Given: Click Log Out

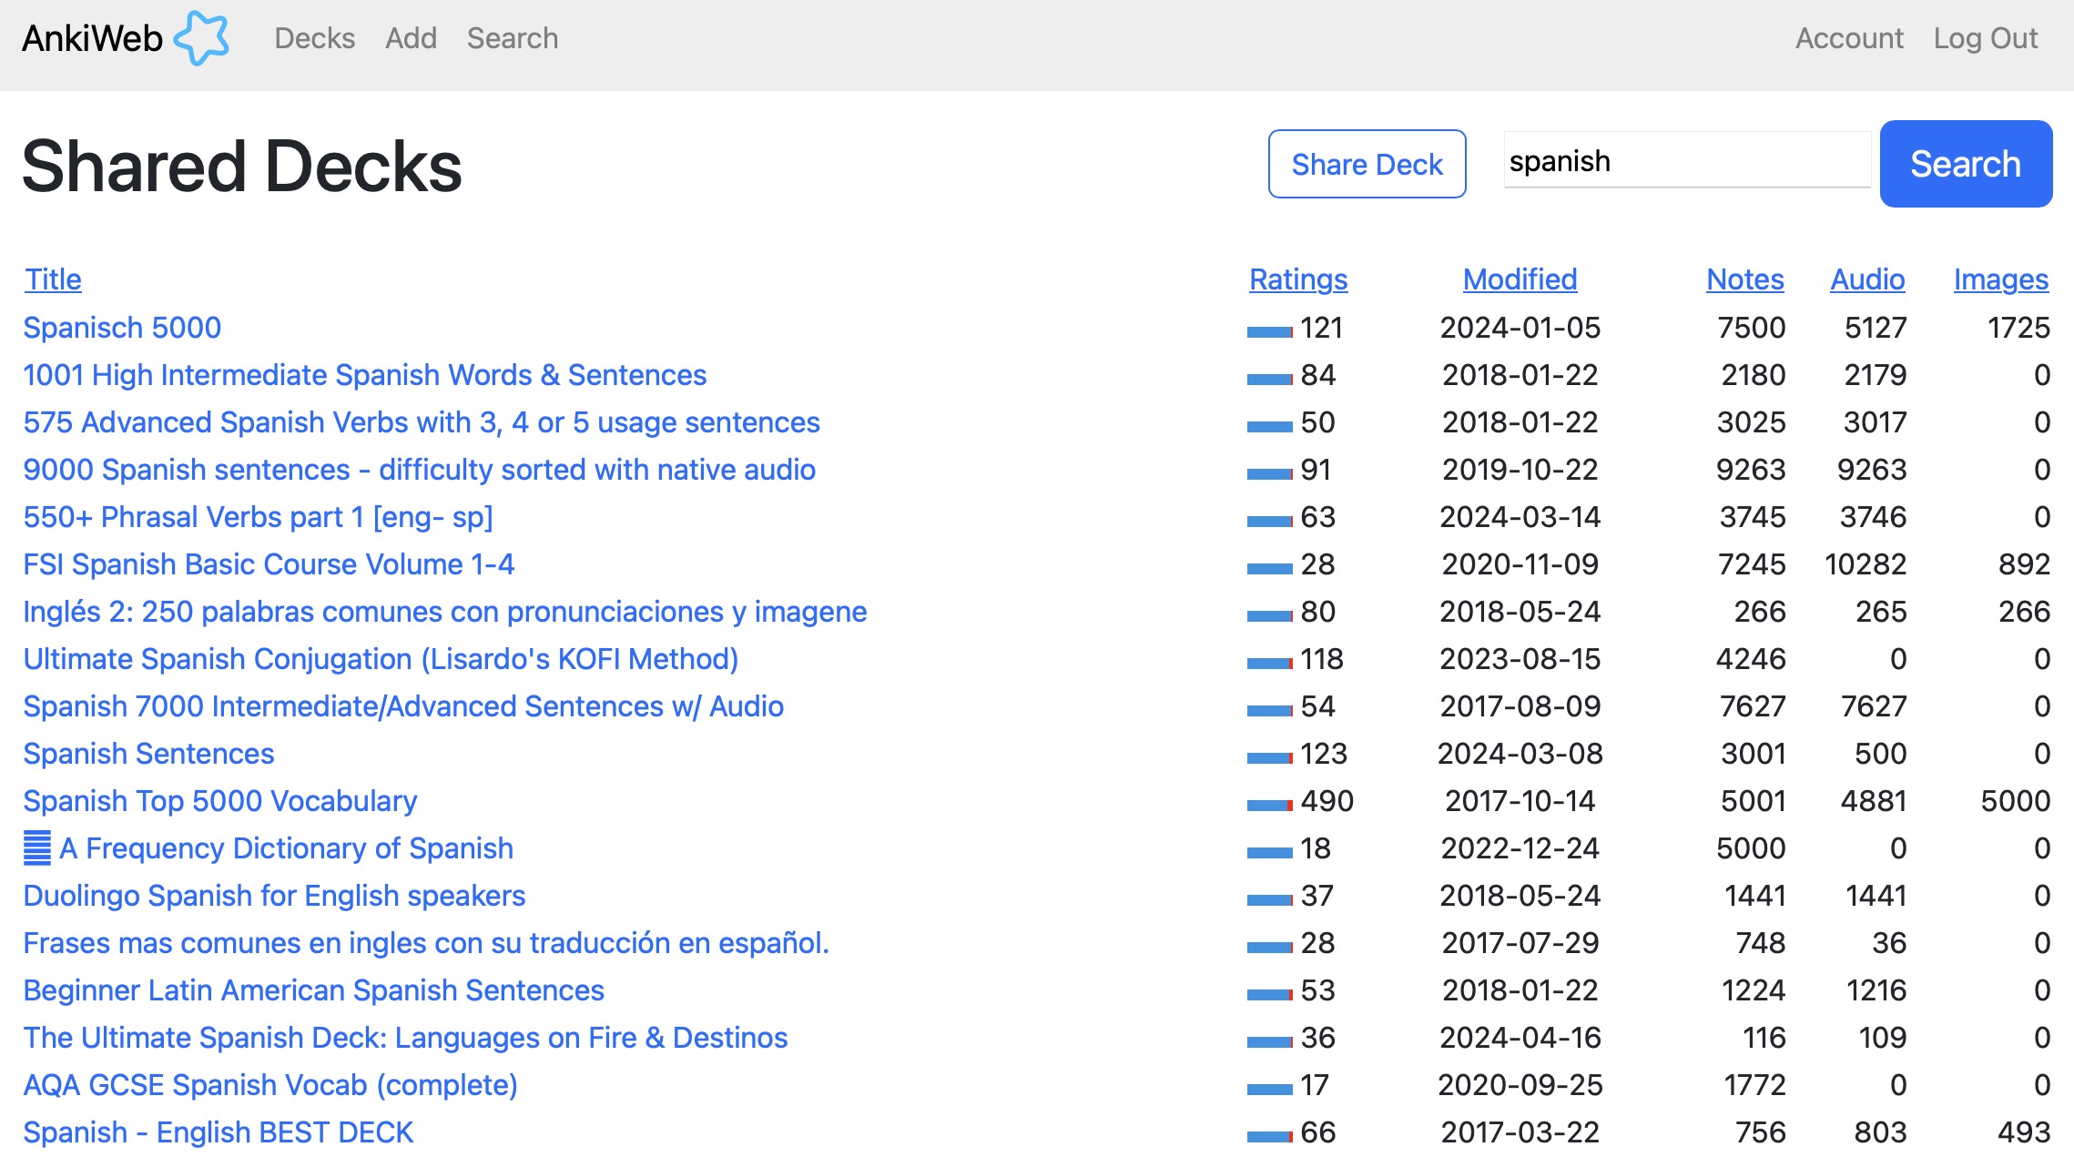Looking at the screenshot, I should click(x=1985, y=38).
